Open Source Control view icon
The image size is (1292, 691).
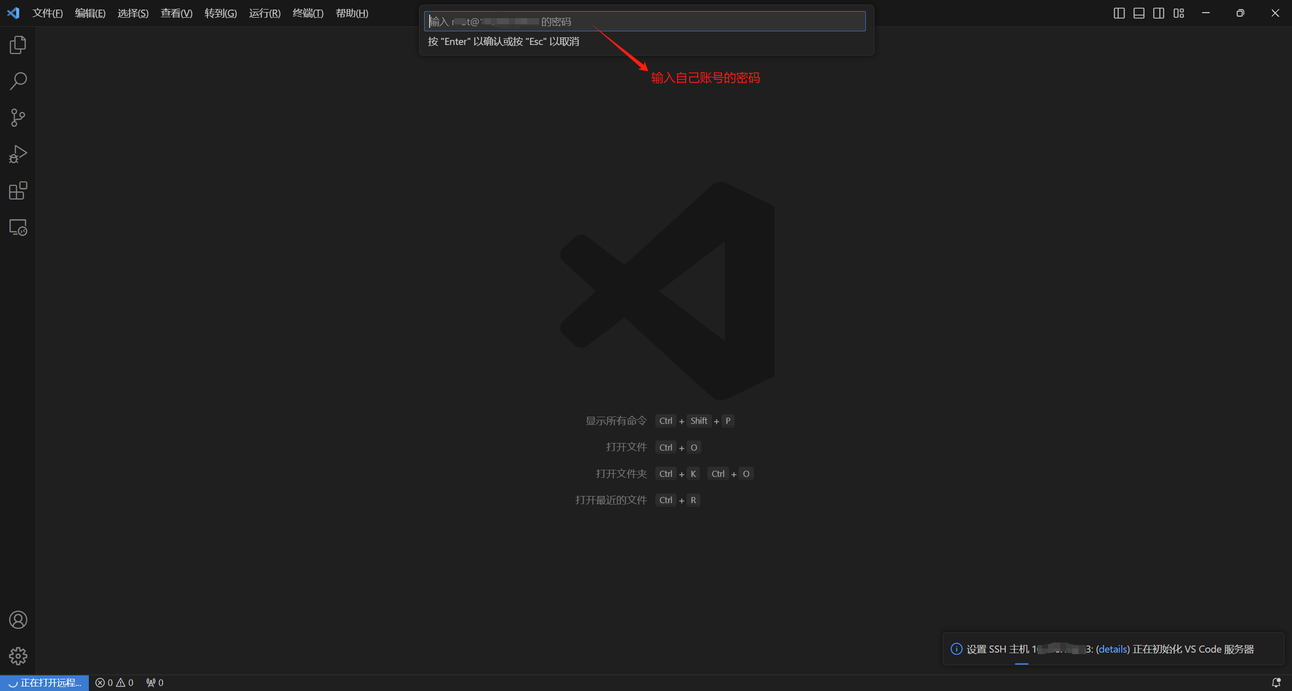tap(18, 118)
